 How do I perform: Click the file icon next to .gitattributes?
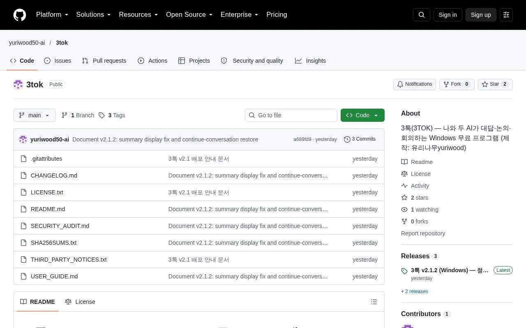[23, 159]
